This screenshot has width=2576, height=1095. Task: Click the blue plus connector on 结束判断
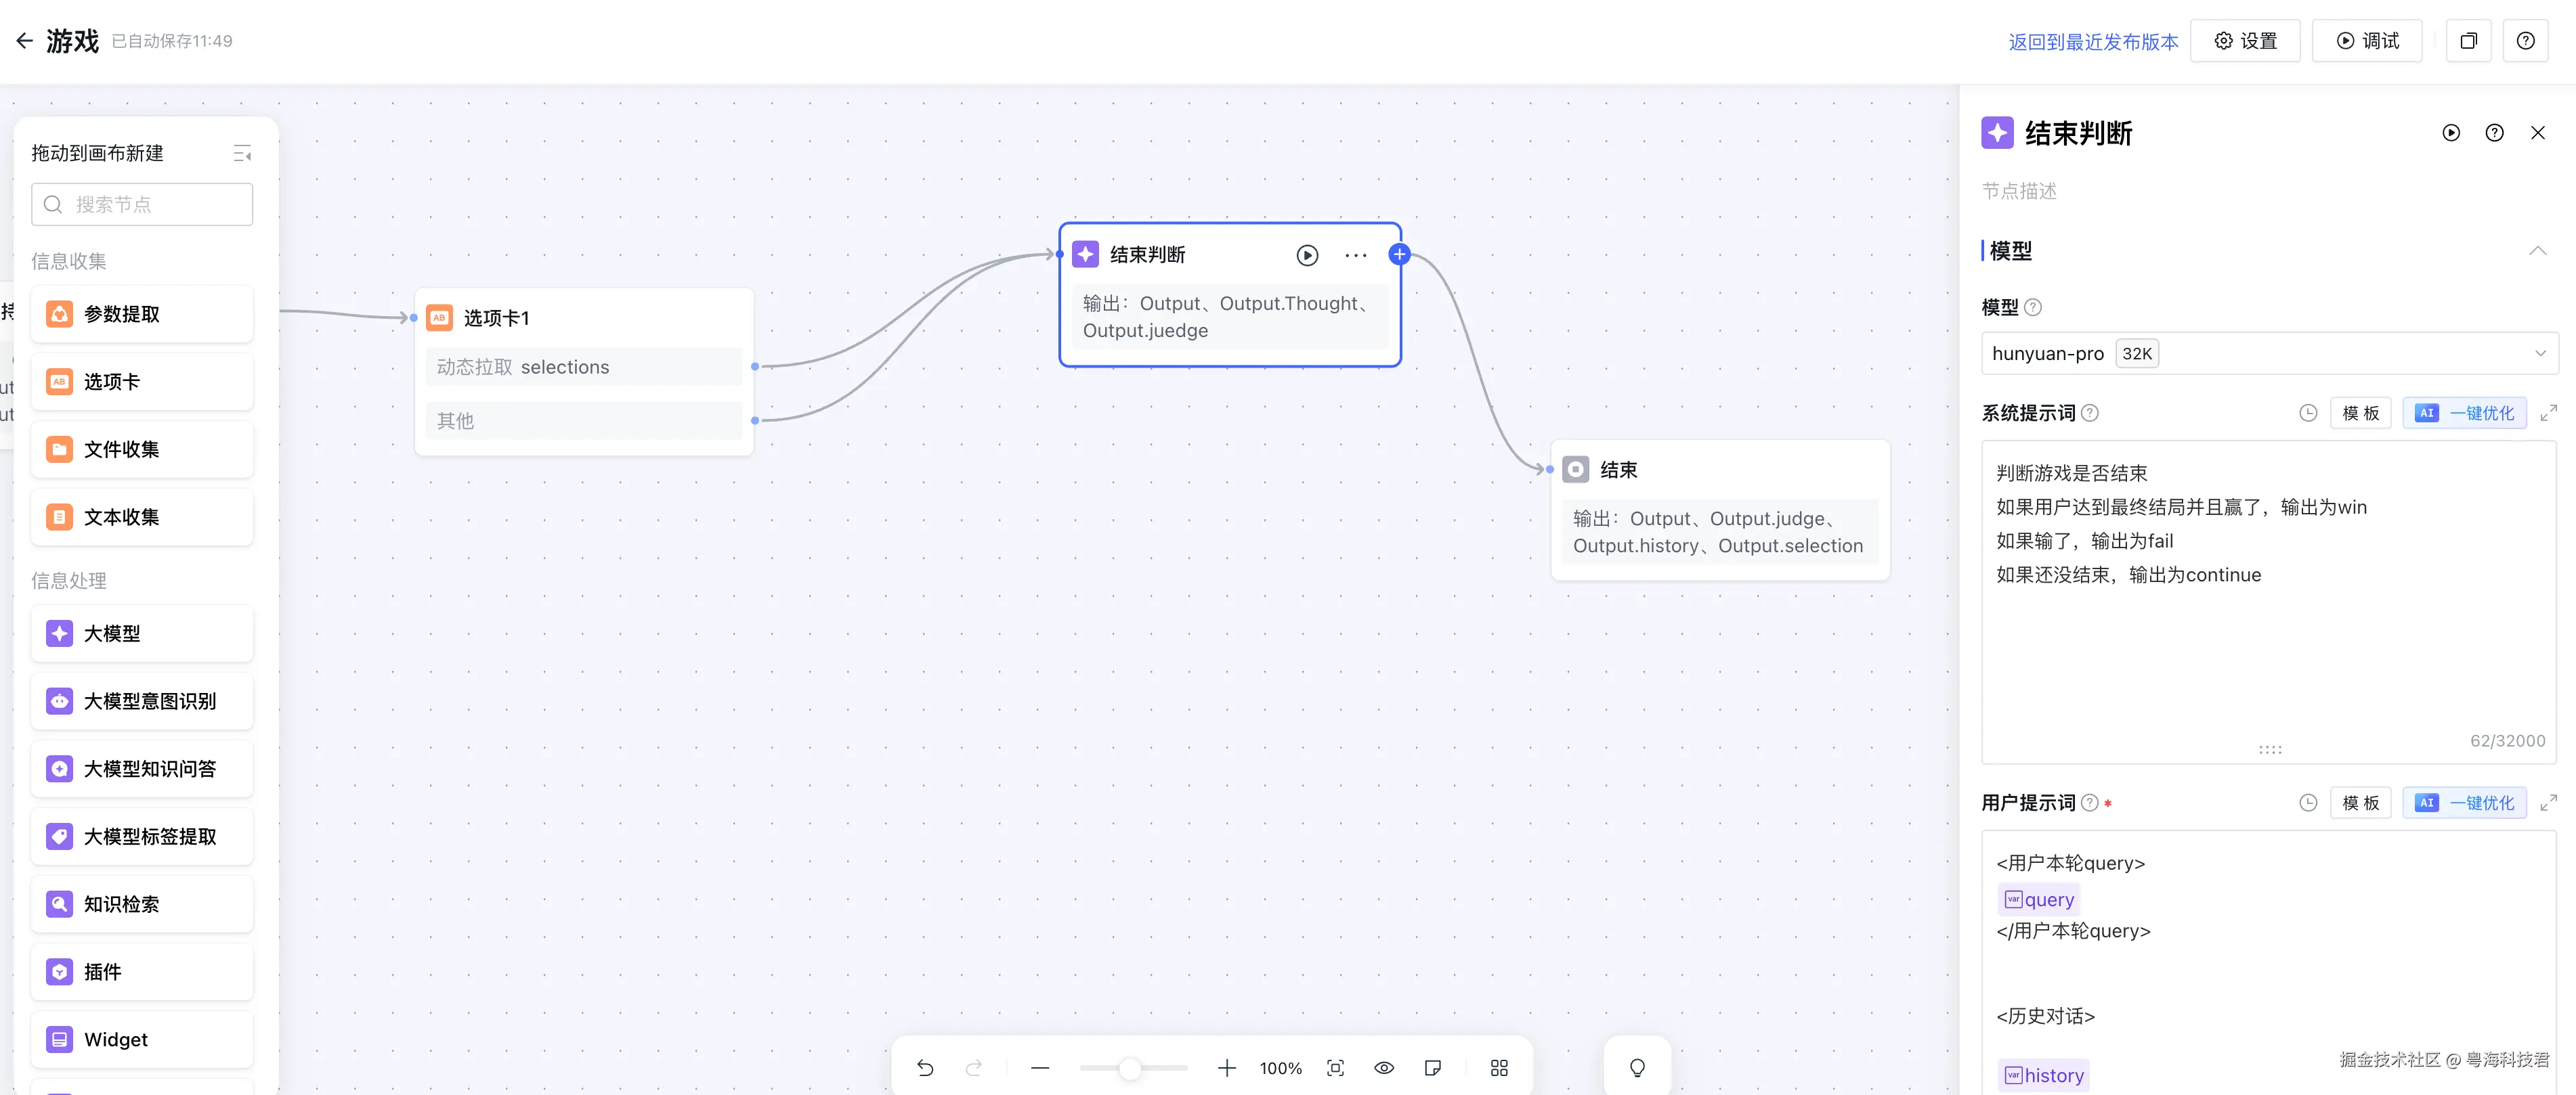pyautogui.click(x=1399, y=254)
